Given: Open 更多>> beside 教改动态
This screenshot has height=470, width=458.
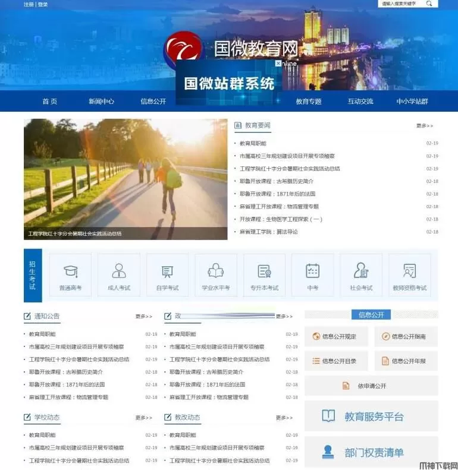Looking at the screenshot, I should 284,418.
